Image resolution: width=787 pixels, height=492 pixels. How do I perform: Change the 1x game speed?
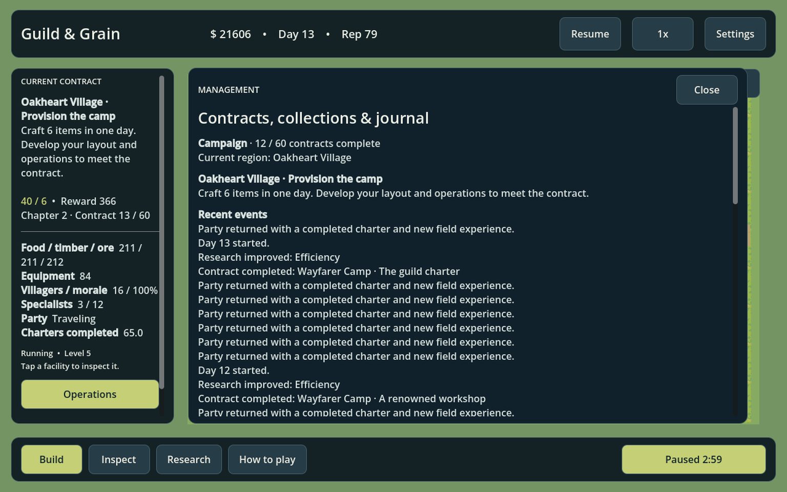click(662, 34)
